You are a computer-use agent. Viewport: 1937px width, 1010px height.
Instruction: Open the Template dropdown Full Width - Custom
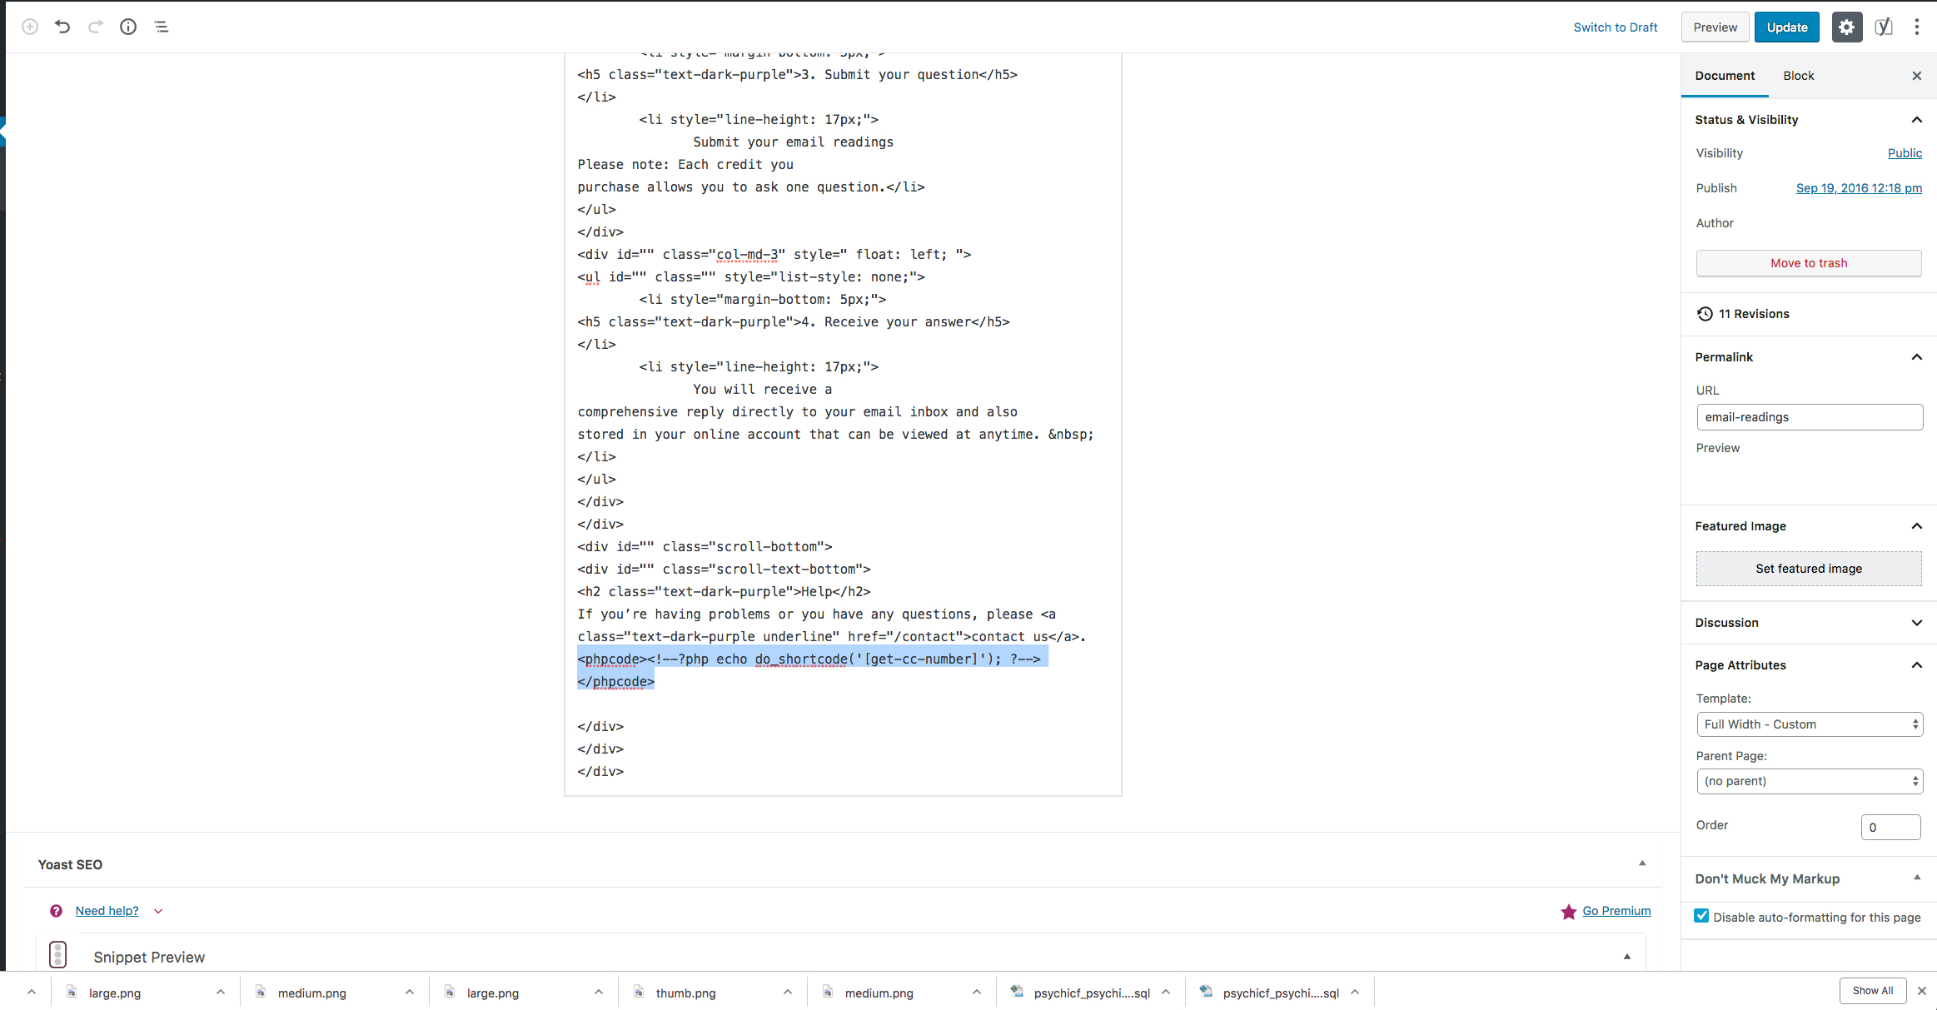pos(1810,724)
